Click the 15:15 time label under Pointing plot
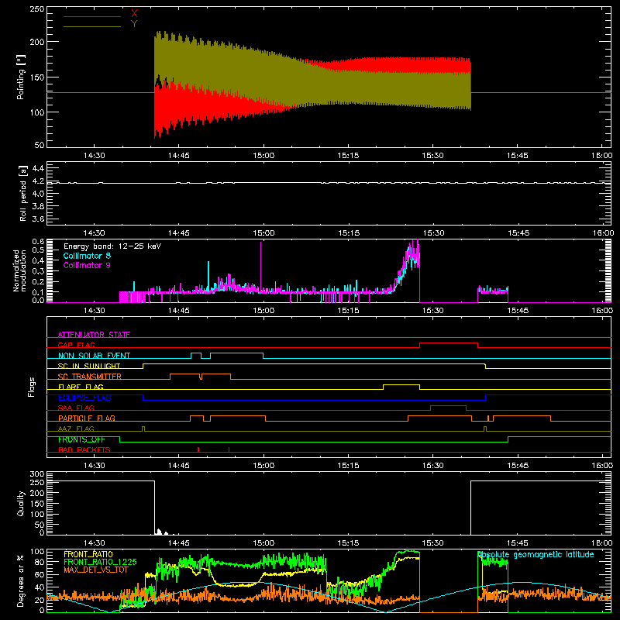The width and height of the screenshot is (620, 620). tap(348, 156)
